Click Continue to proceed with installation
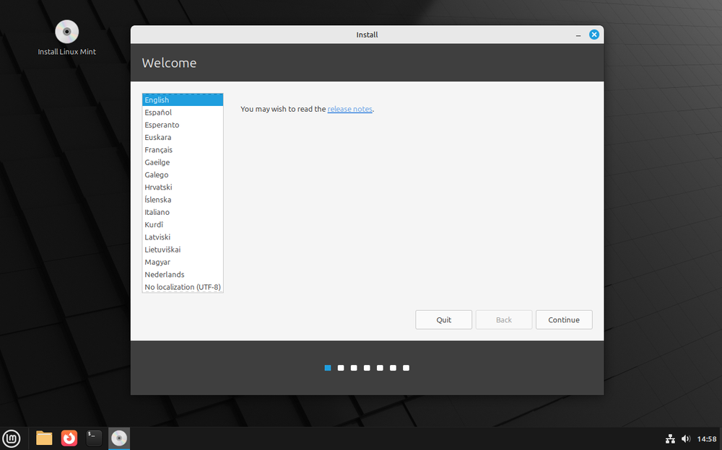The height and width of the screenshot is (450, 722). tap(564, 319)
